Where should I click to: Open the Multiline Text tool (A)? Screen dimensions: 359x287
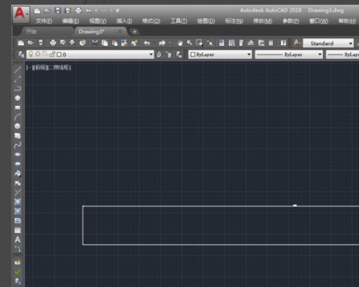click(x=17, y=240)
